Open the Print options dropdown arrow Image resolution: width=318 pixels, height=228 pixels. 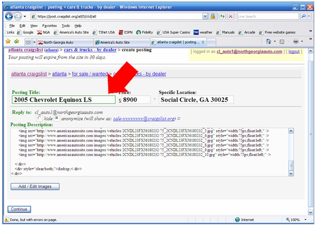302,42
